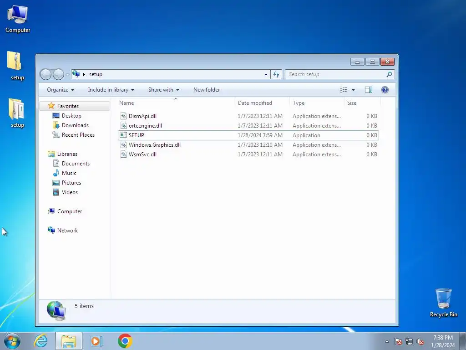The height and width of the screenshot is (350, 466).
Task: Expand the address bar history dropdown
Action: click(x=266, y=74)
